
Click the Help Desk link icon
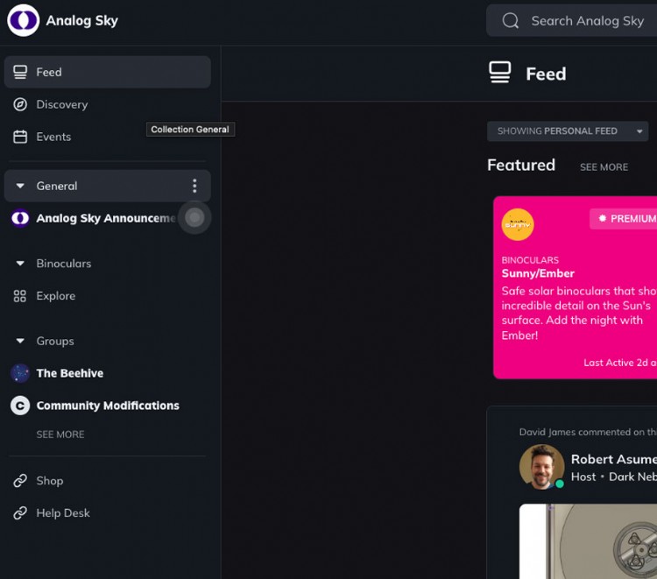pyautogui.click(x=20, y=513)
